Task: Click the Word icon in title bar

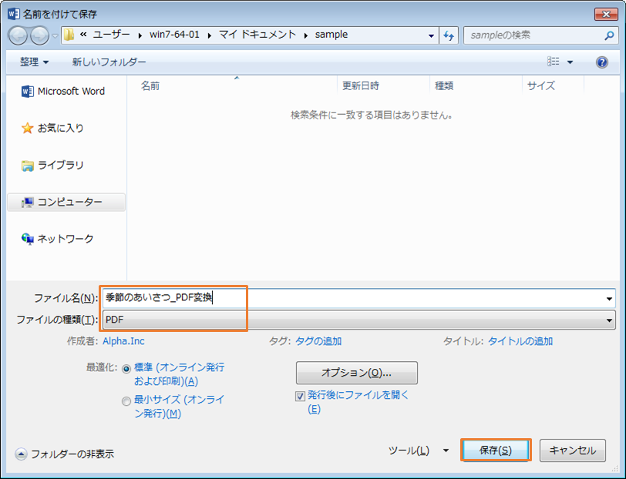Action: (14, 14)
